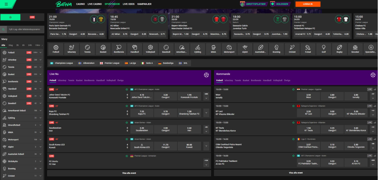Favorite the Saudiarabien vs Iran match star
This screenshot has height=180, width=378.
127,122
